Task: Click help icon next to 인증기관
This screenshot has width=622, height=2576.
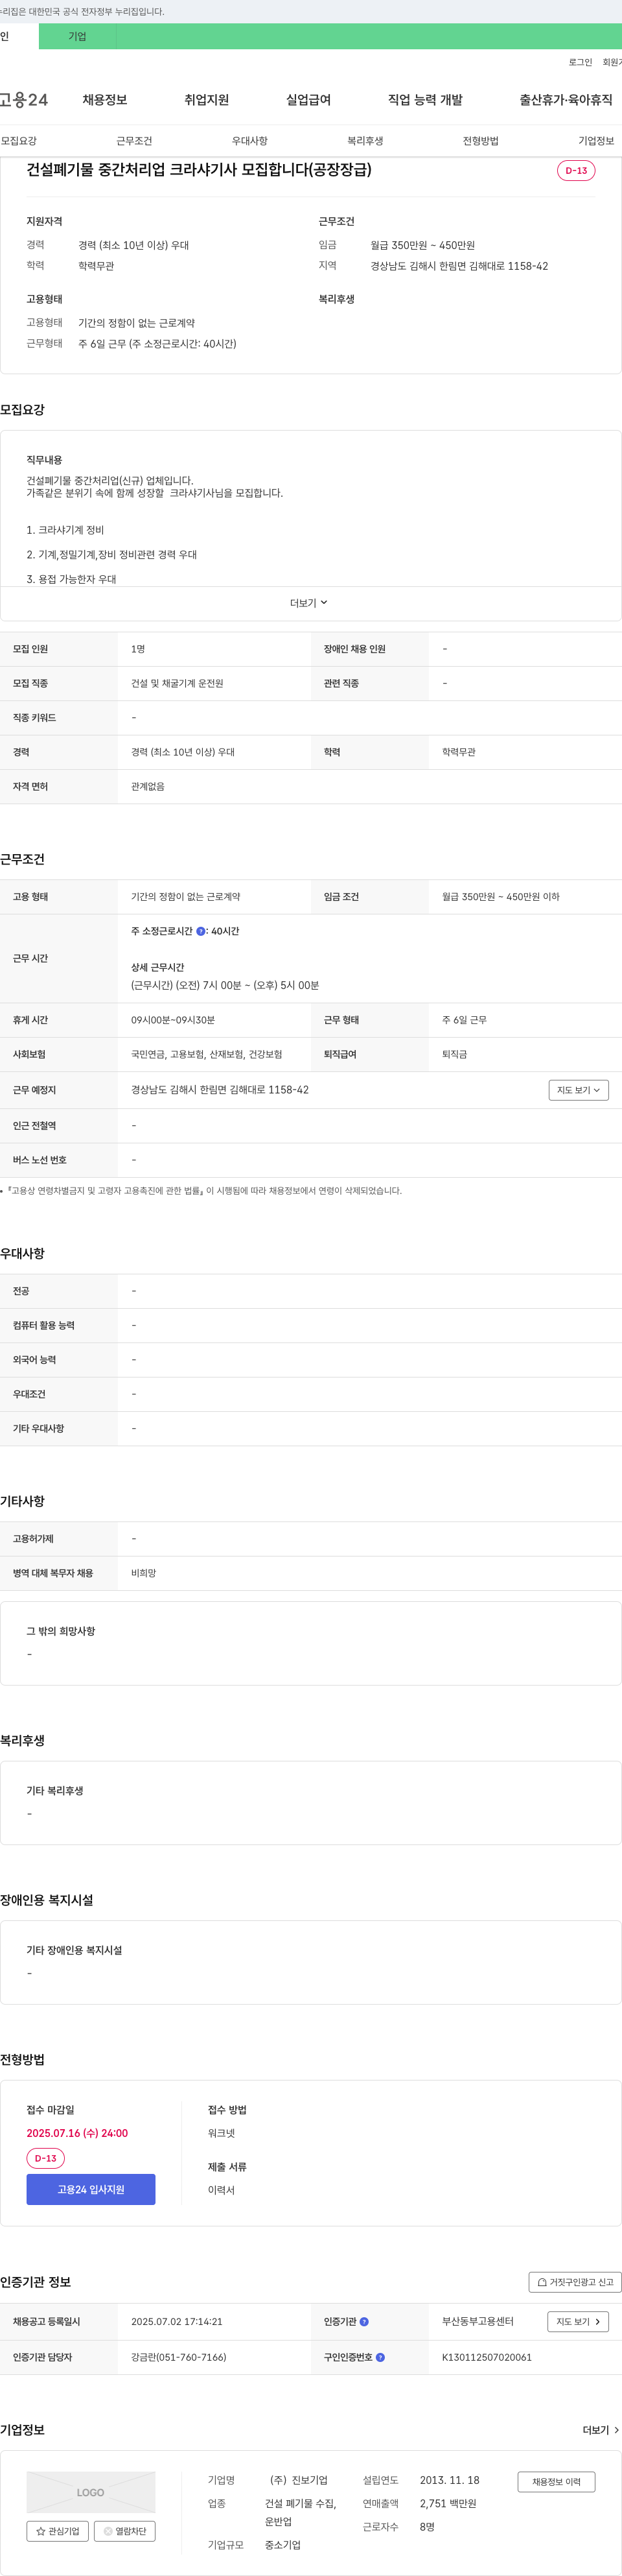Action: coord(363,2322)
